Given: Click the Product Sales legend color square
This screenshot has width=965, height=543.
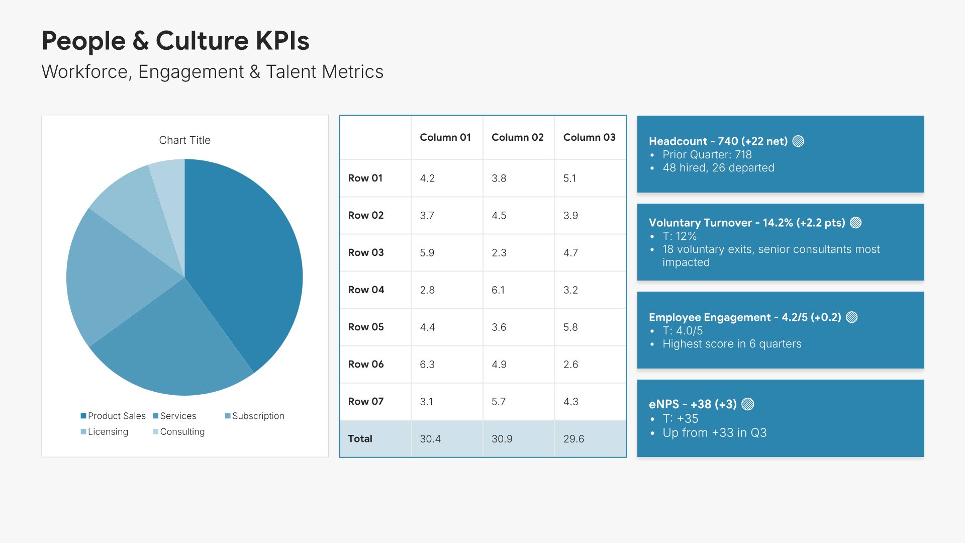Looking at the screenshot, I should pyautogui.click(x=83, y=416).
